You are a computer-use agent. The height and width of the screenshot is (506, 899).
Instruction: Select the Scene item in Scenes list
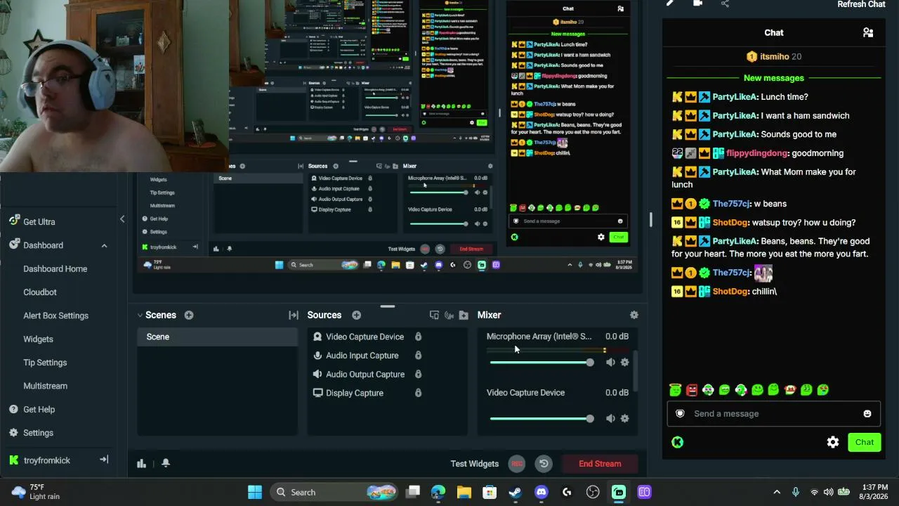pos(217,337)
